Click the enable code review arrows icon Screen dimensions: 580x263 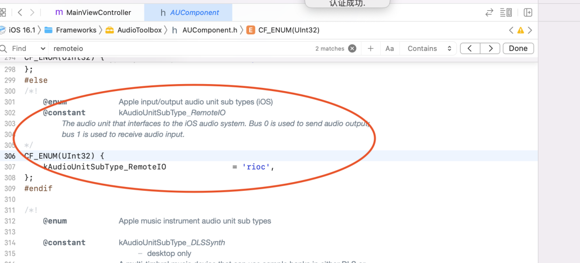pos(489,12)
